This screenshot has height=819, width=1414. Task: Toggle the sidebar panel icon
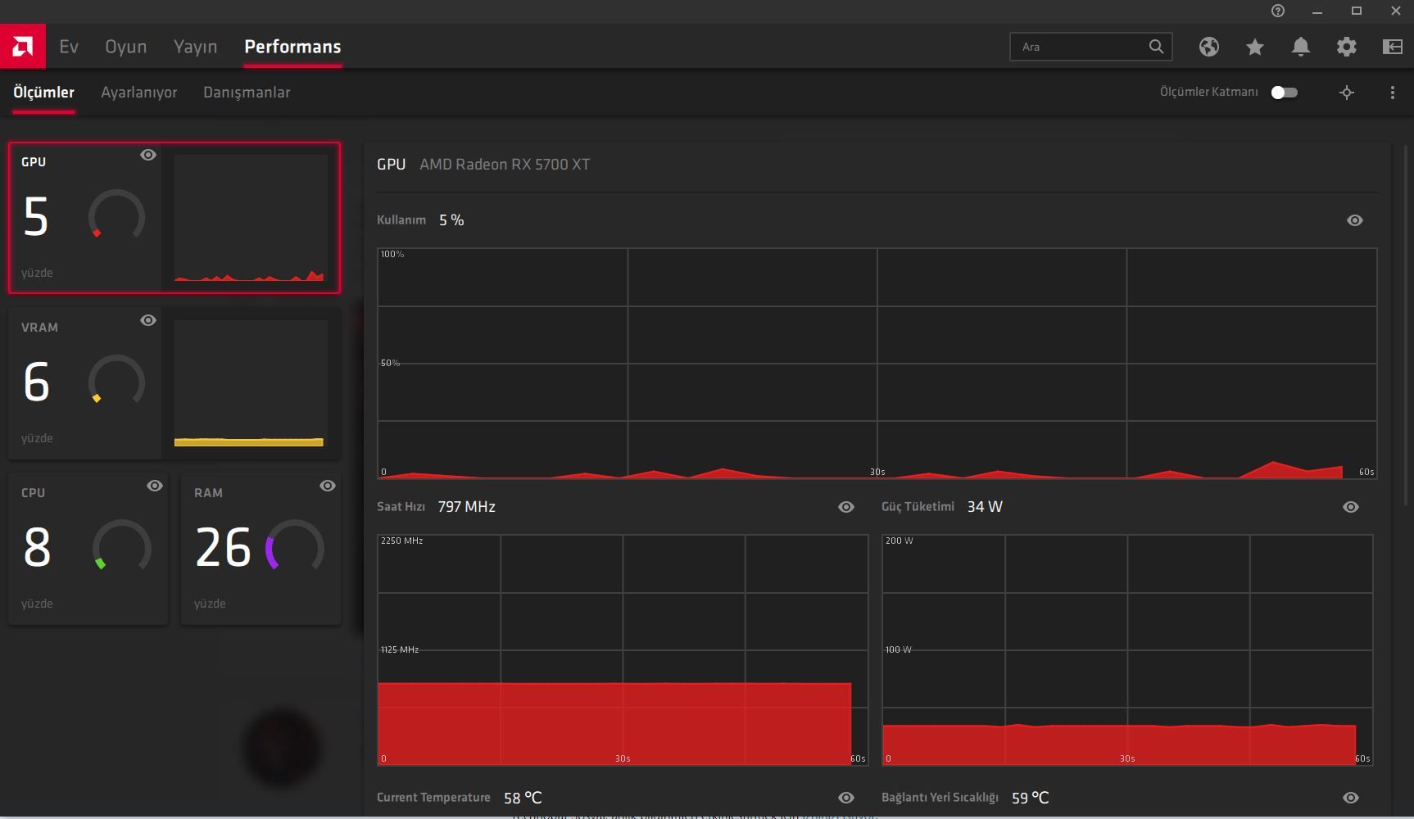[1393, 47]
